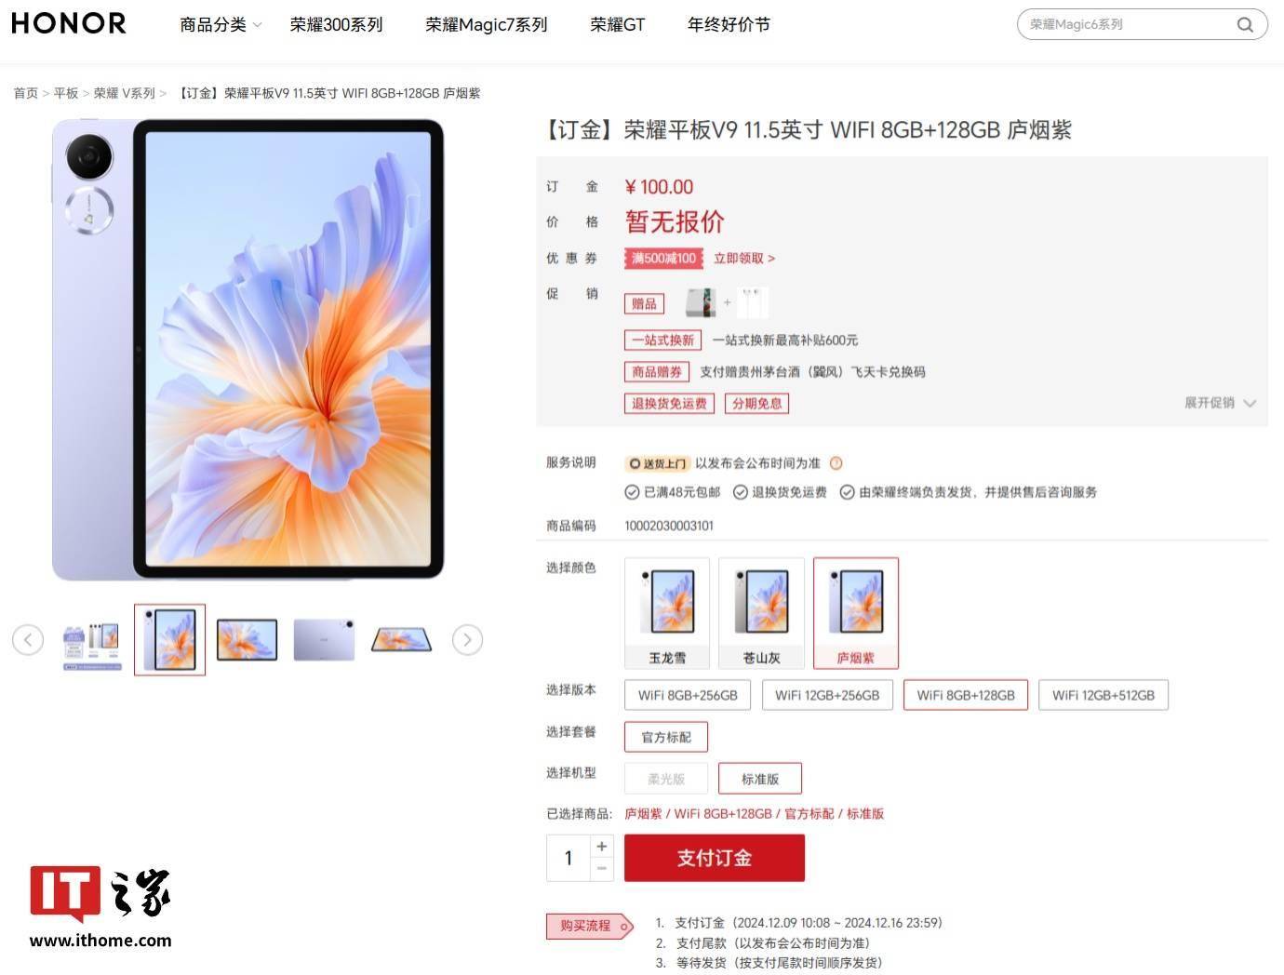Select 玉龙雪 color swatch
Screen dimensions: 1284x975
pyautogui.click(x=667, y=613)
